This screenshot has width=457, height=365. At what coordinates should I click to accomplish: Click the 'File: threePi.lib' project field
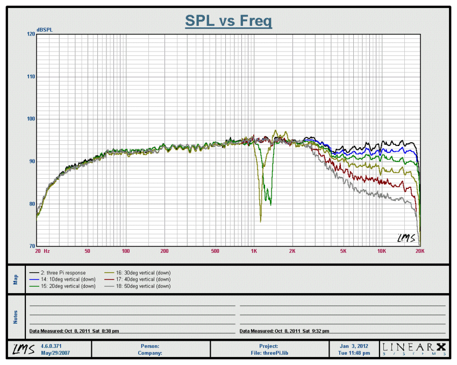269,353
